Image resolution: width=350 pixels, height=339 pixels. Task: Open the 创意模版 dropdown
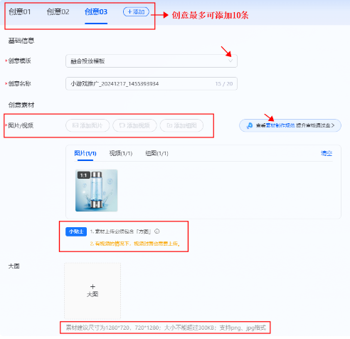point(152,61)
